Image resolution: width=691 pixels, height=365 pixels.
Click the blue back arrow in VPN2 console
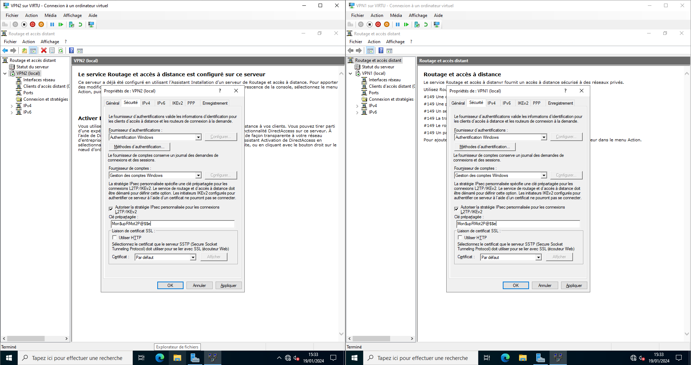point(5,51)
